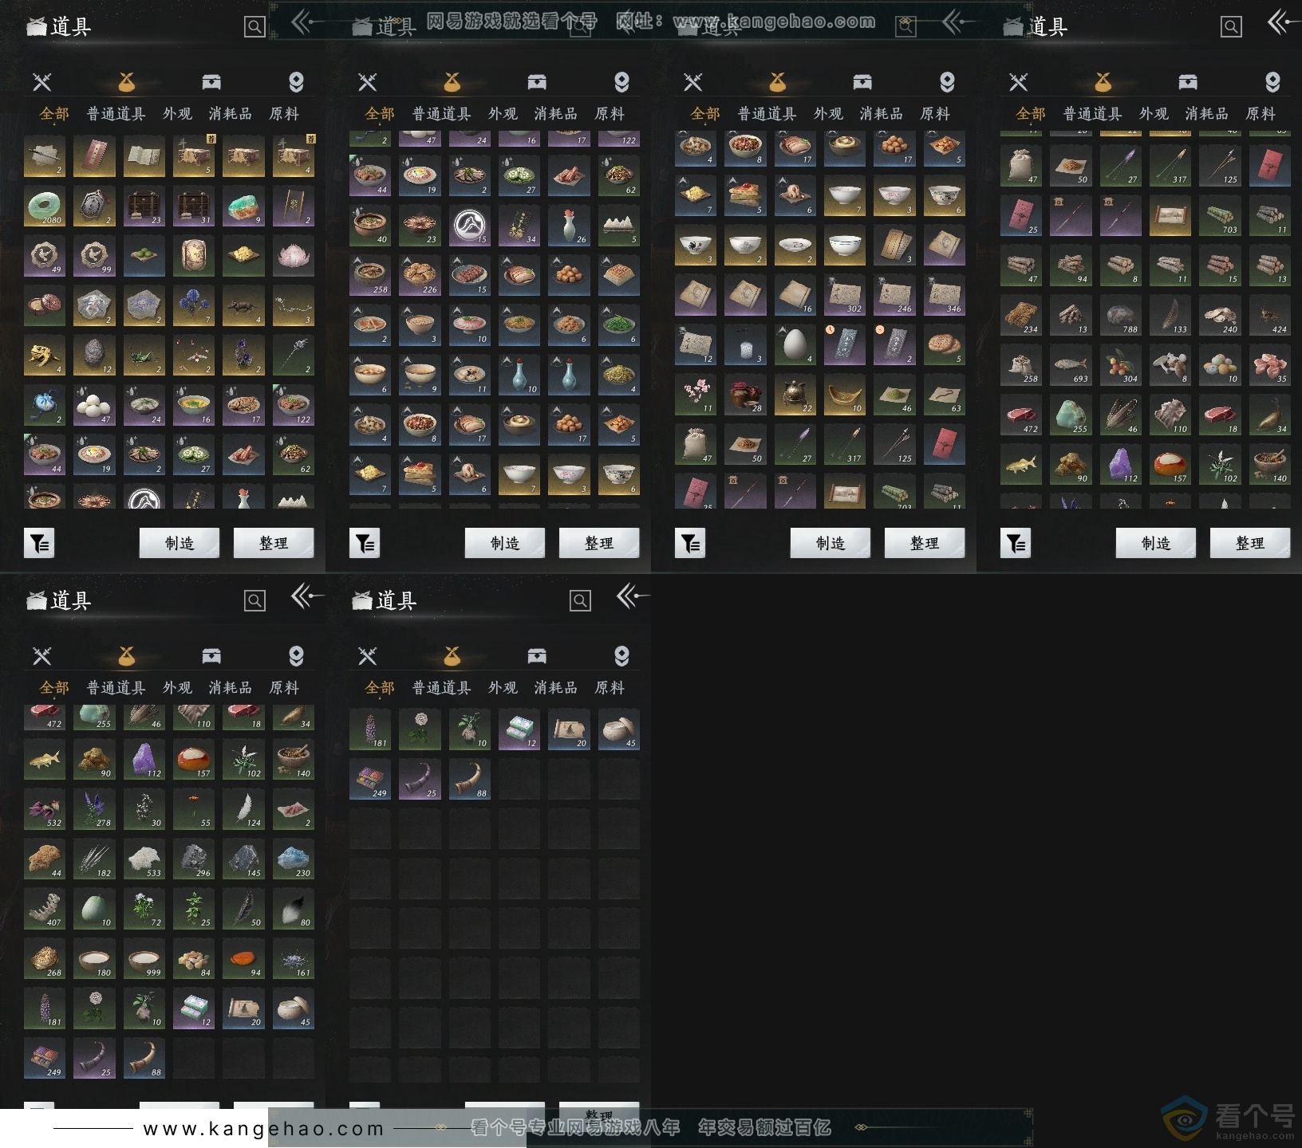1302x1148 pixels.
Task: Click the golden toad item
Action: pos(45,356)
